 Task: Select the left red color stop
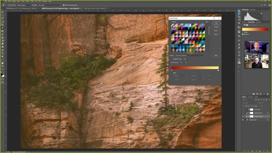pos(172,71)
